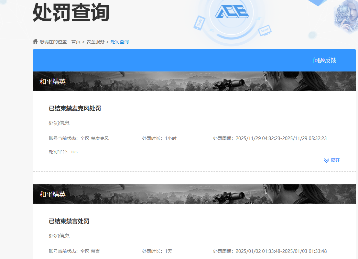Click 账号当前状态：全区 禁言 text

click(74, 251)
